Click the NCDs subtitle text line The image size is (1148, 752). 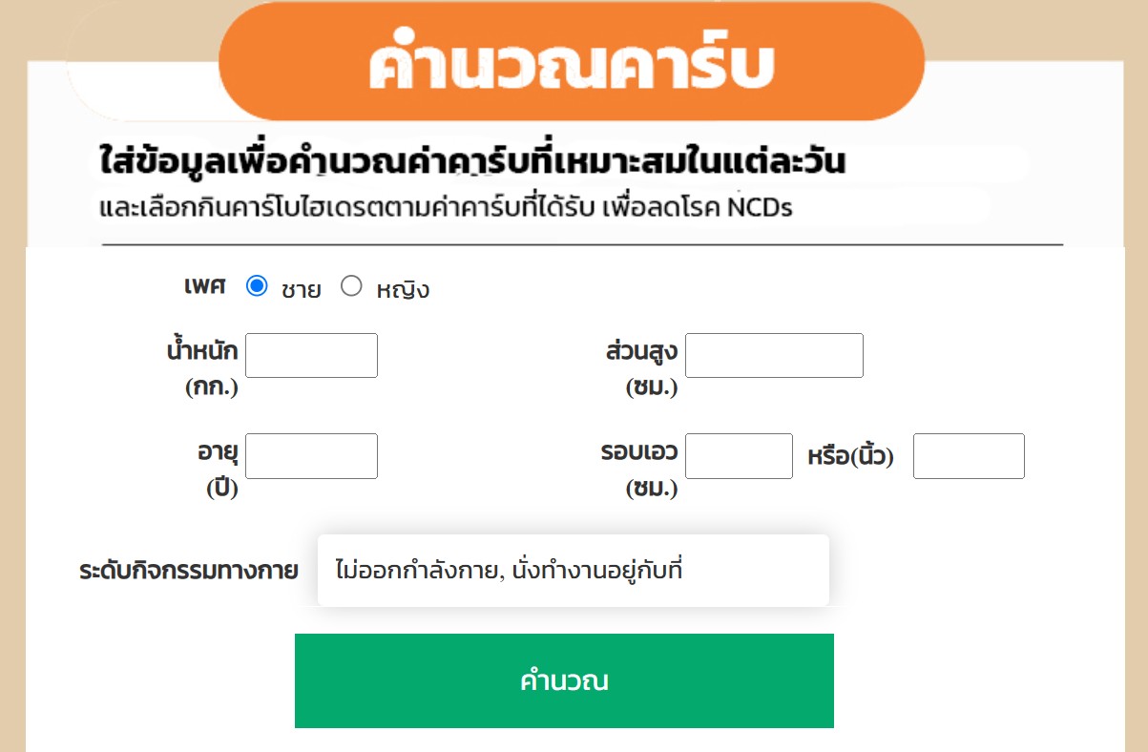(446, 207)
